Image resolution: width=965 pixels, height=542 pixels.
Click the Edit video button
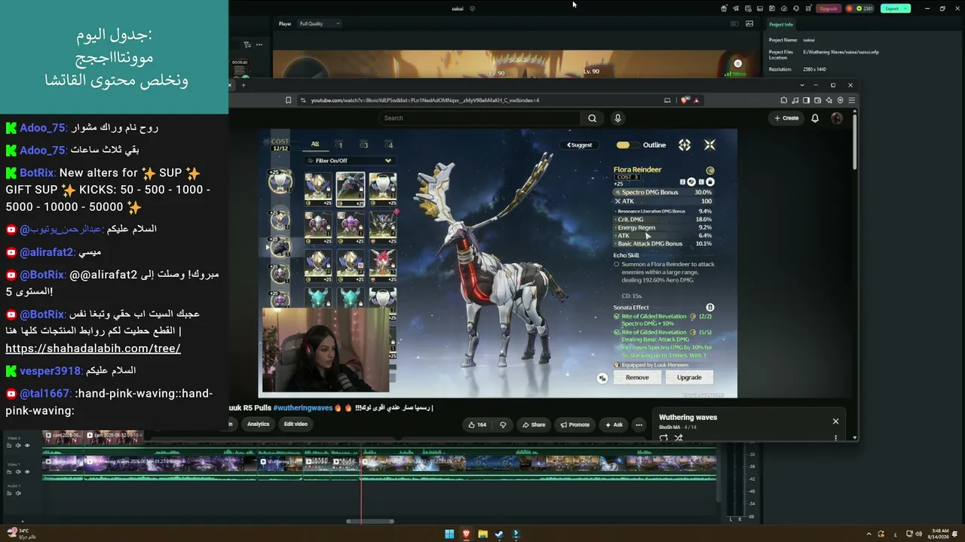[296, 424]
